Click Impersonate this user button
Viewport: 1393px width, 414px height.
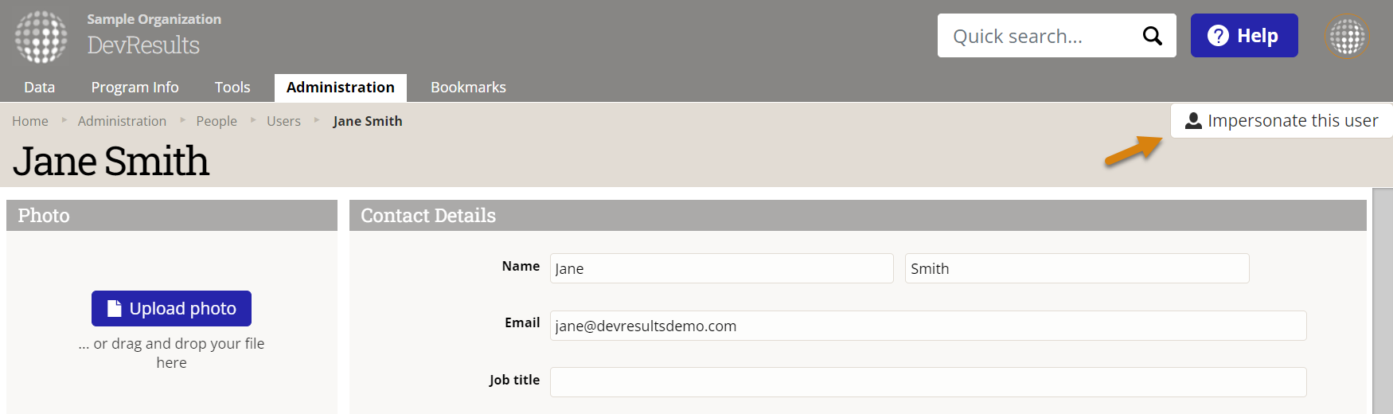(1282, 121)
